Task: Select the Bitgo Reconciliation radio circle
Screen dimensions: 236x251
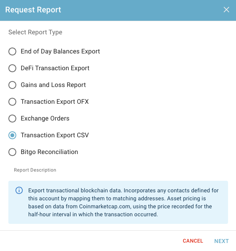Action: 12,152
